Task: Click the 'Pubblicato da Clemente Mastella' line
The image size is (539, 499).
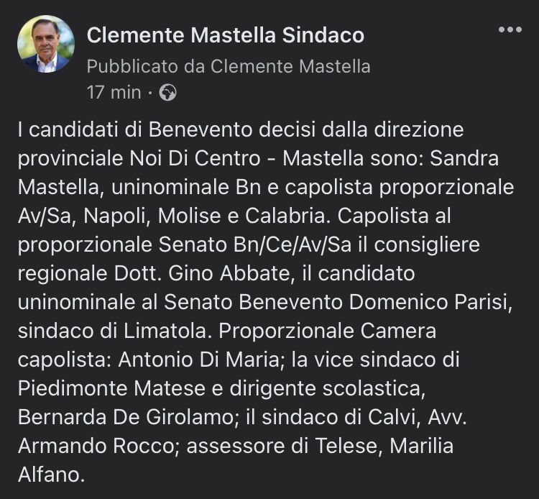Action: 229,66
